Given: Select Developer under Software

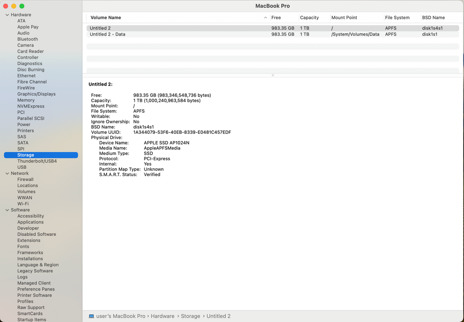Looking at the screenshot, I should tap(28, 228).
